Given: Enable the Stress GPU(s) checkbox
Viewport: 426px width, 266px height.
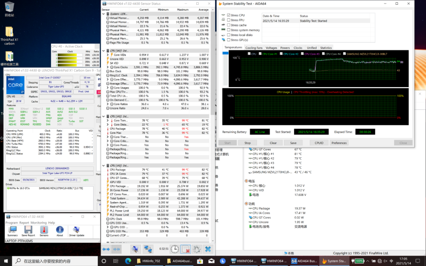Looking at the screenshot, I should click(228, 40).
